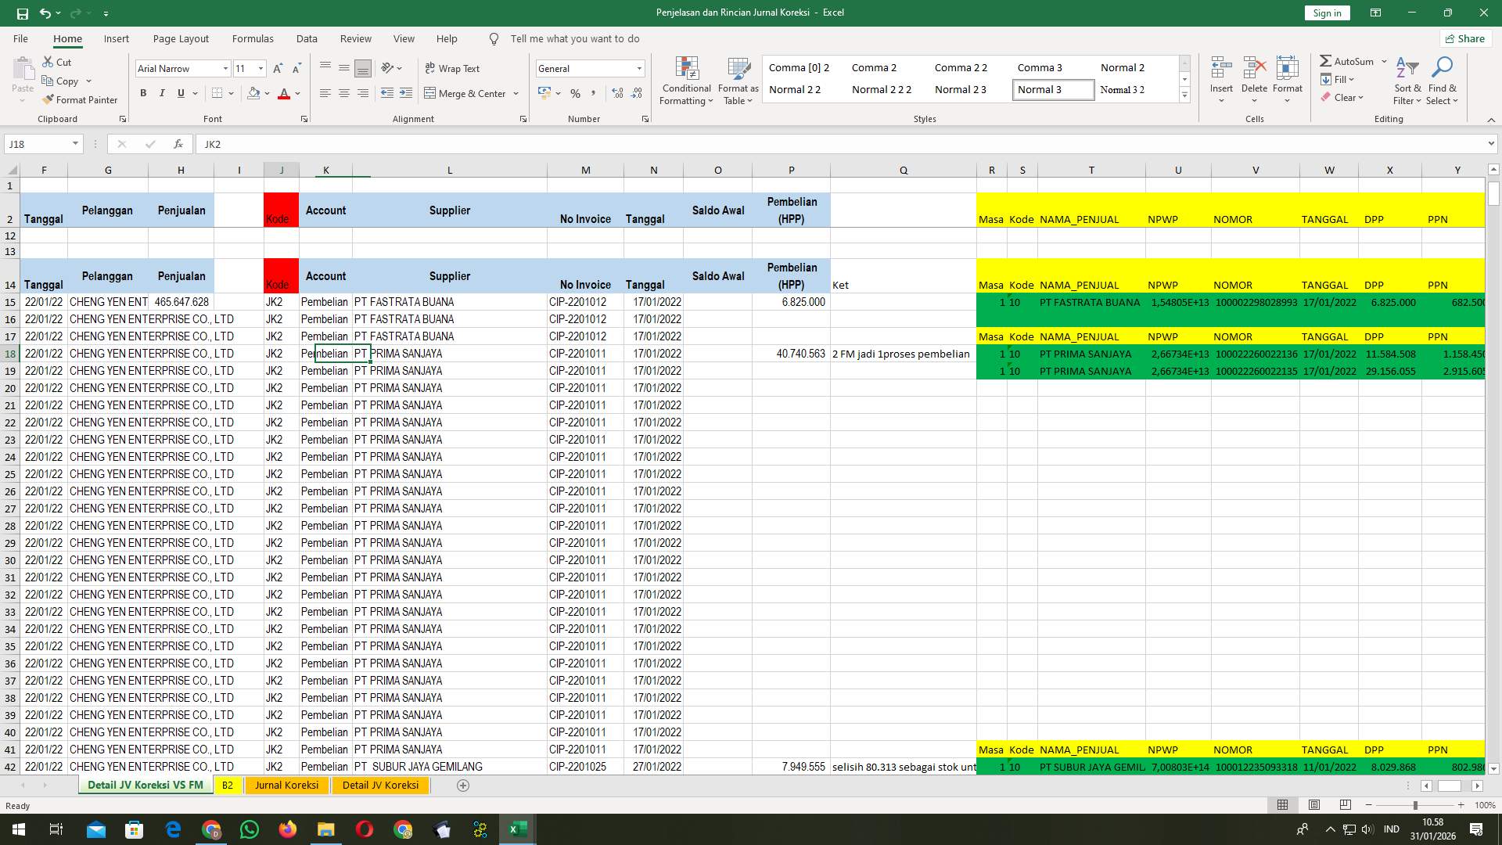This screenshot has width=1502, height=845.
Task: Open the Formulas ribbon tab
Action: click(x=253, y=38)
